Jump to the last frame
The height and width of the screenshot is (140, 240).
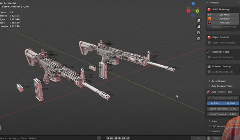click(128, 138)
